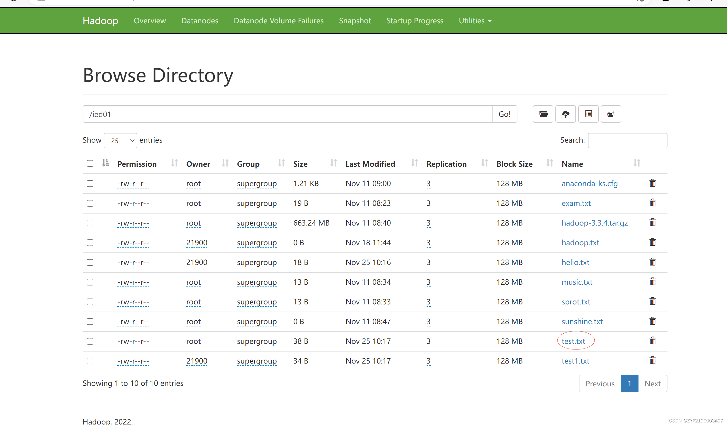
Task: Toggle the select-all checkbox in table header
Action: click(x=90, y=164)
